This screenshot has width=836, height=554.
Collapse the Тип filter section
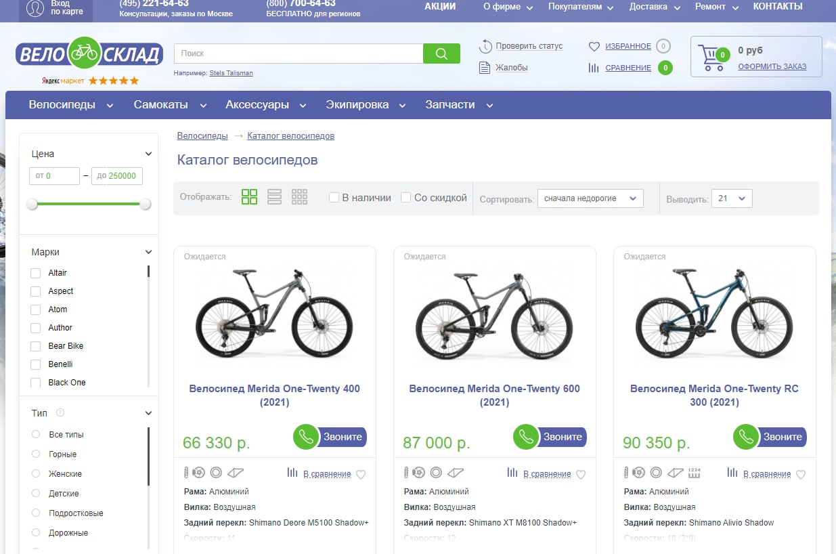tap(149, 413)
